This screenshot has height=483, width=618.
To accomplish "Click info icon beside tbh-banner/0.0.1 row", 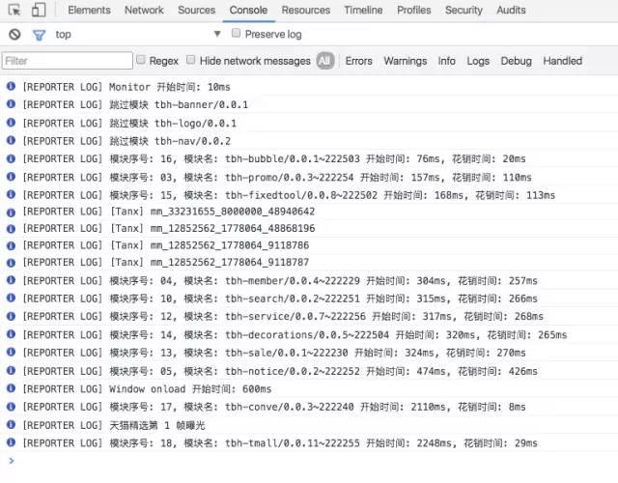I will tap(11, 103).
